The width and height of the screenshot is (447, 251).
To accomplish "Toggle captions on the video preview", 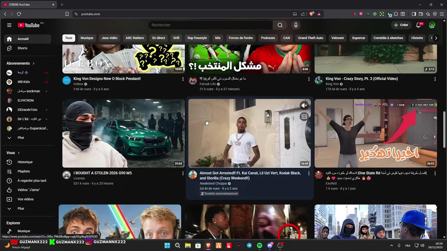I will coord(304,117).
